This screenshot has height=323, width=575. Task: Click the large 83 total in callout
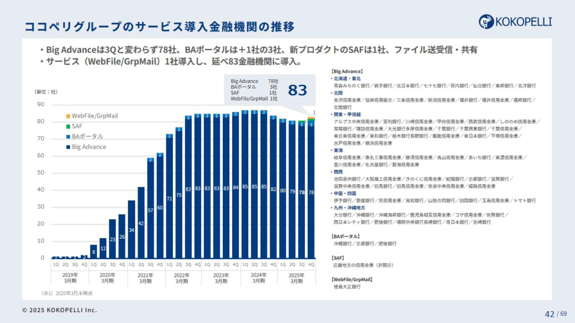297,90
